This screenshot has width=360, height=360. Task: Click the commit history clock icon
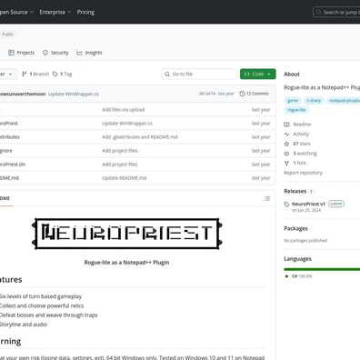242,94
